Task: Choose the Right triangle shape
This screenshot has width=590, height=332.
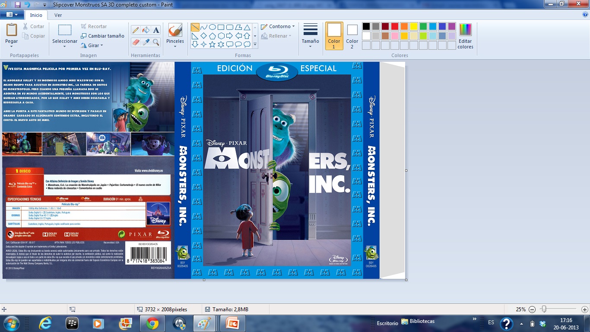Action: pos(195,36)
